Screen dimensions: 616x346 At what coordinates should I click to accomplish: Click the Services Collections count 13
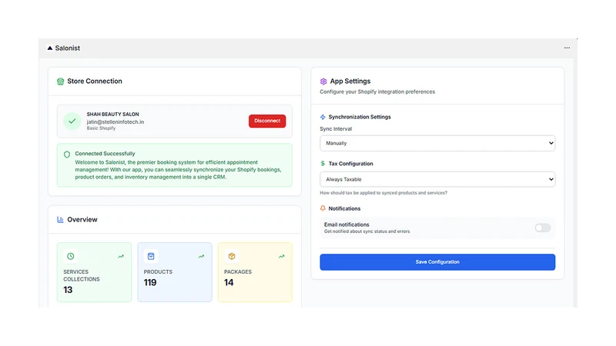tap(68, 290)
